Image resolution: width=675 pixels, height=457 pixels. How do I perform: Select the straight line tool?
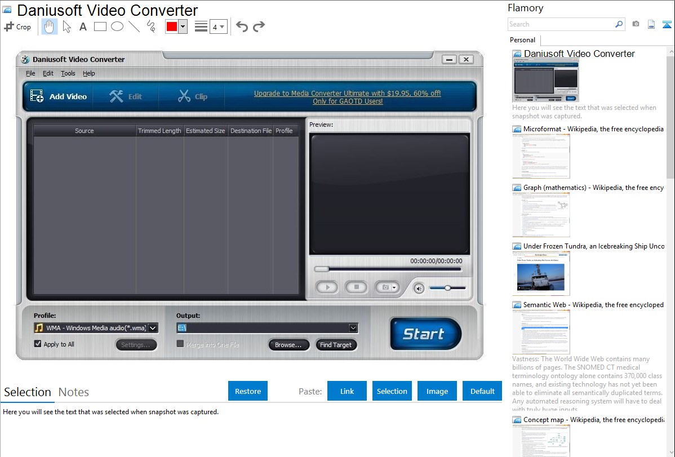[x=134, y=26]
